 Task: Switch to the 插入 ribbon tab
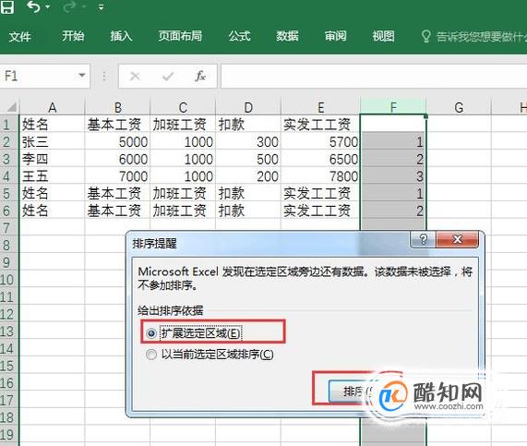click(121, 36)
